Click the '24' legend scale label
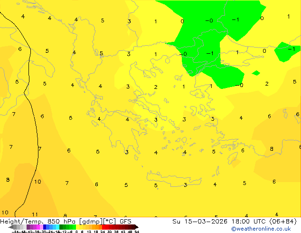The width and height of the screenshot is (301, 233). tap(103, 232)
